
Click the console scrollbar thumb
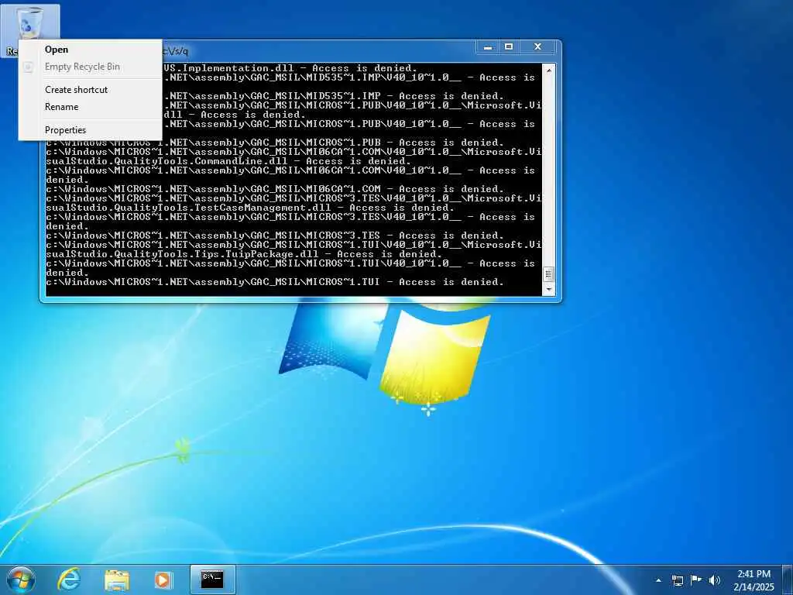(549, 274)
